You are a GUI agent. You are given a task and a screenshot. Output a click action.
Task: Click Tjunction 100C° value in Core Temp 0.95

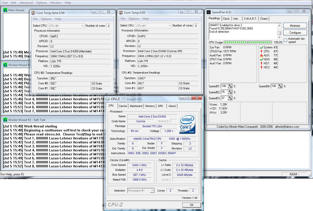(x=168, y=78)
